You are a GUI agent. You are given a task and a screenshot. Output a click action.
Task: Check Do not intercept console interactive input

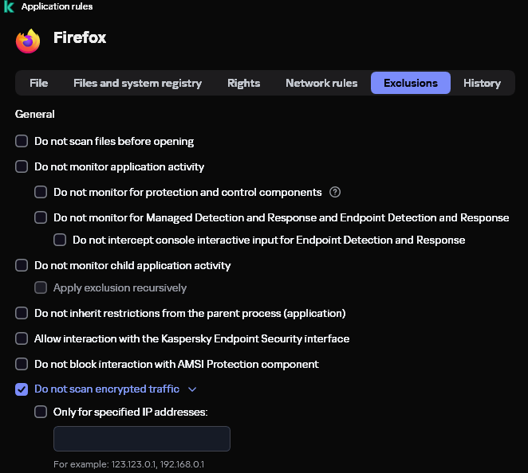[x=60, y=240]
